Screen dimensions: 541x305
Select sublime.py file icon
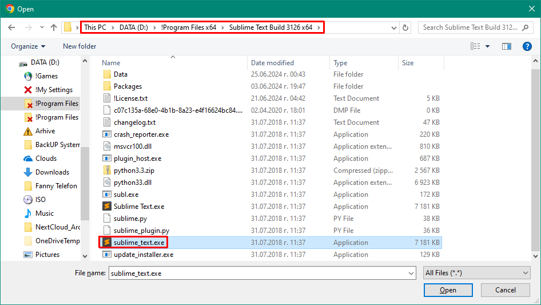[107, 218]
